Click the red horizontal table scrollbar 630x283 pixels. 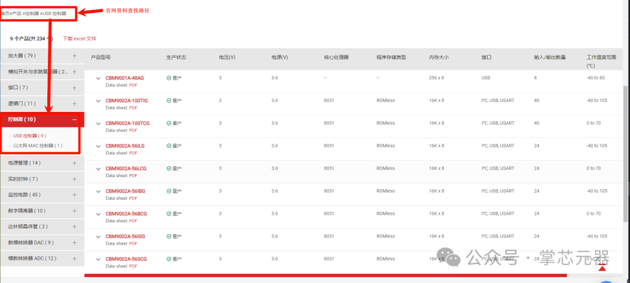(325, 275)
